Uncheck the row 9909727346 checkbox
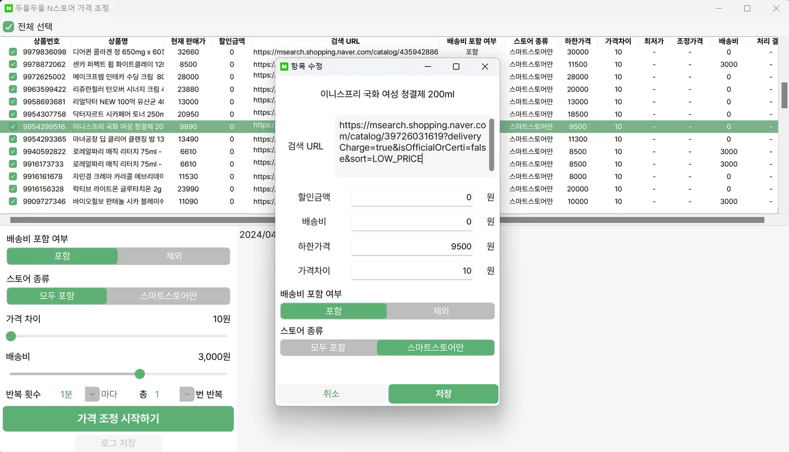This screenshot has height=452, width=789. coord(13,201)
